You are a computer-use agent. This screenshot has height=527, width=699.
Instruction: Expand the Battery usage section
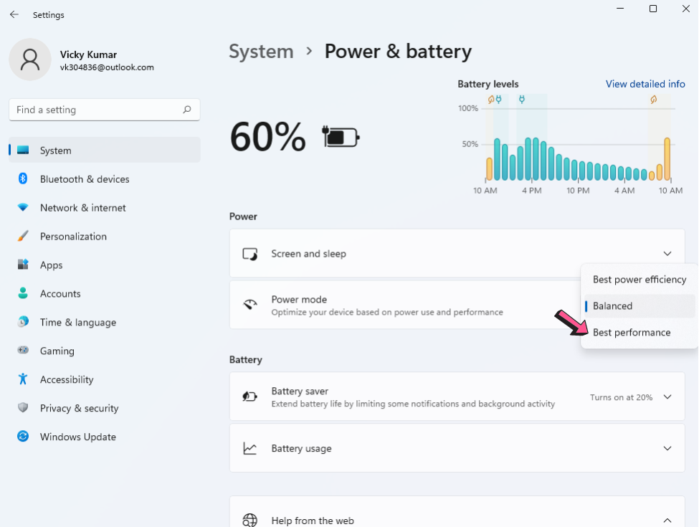(x=457, y=448)
